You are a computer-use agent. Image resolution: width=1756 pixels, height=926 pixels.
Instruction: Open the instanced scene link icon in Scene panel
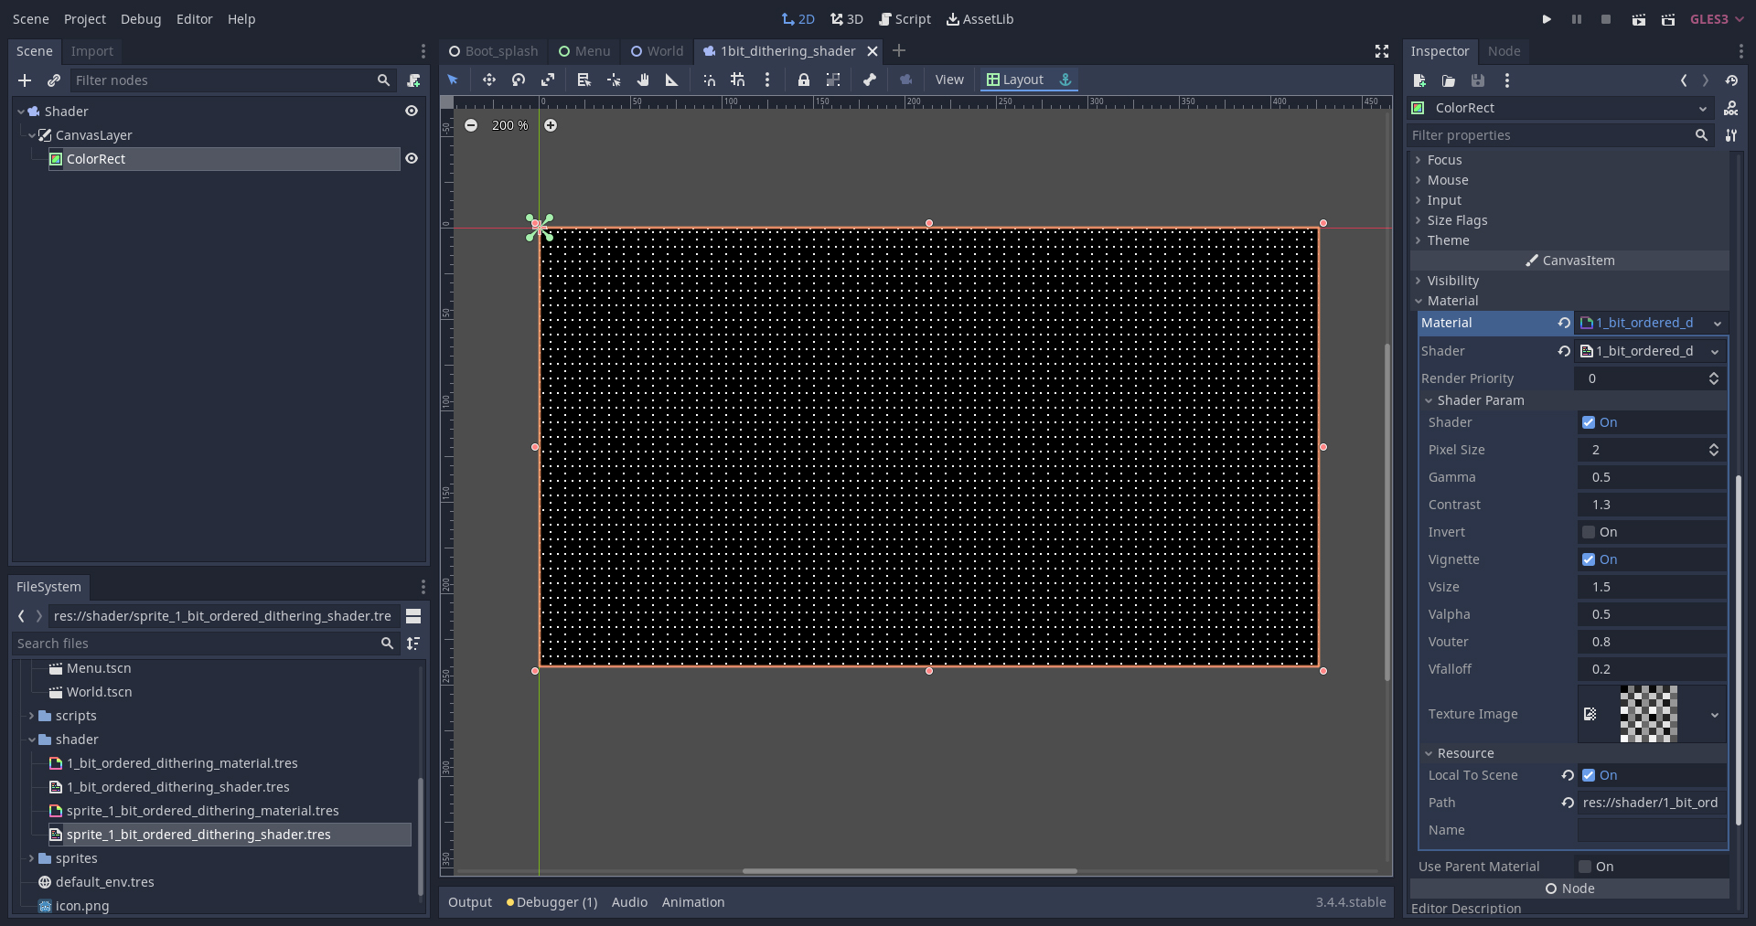coord(54,80)
